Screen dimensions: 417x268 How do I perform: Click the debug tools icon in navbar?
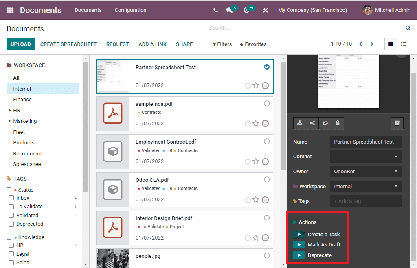[x=265, y=10]
